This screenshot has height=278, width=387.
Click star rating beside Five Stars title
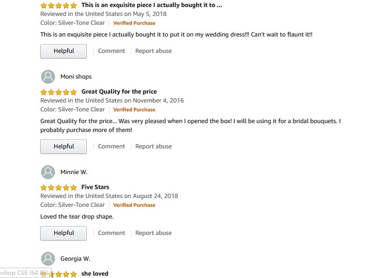point(58,187)
